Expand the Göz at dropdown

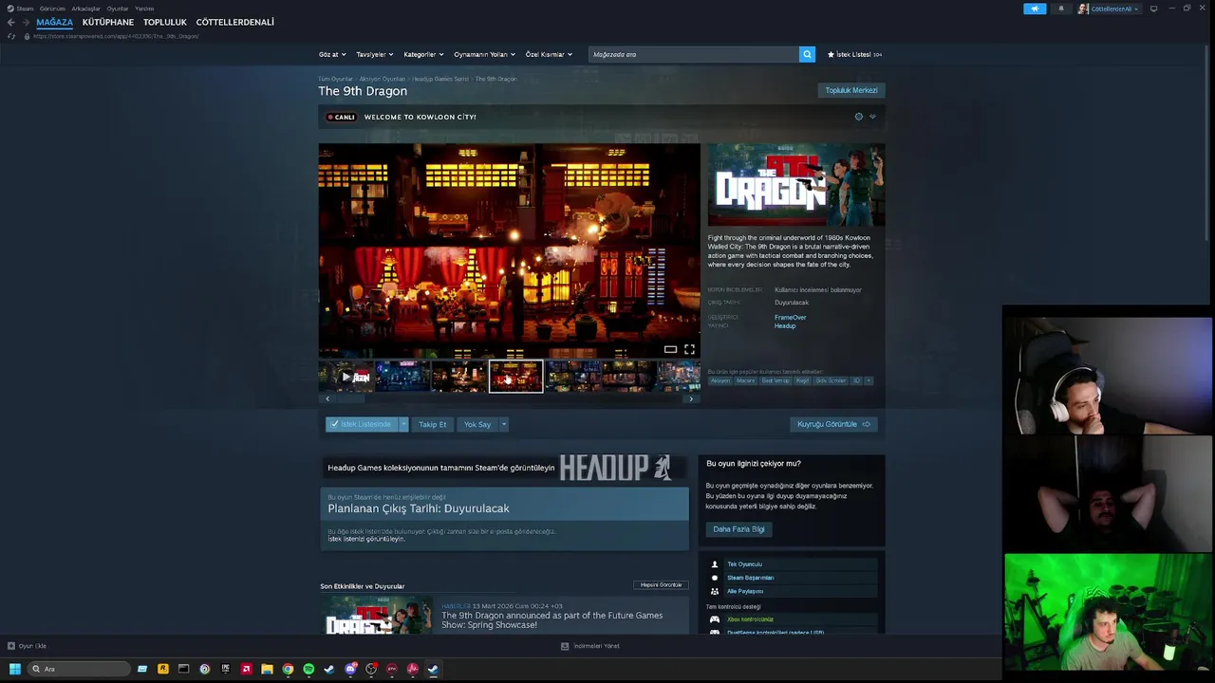332,54
